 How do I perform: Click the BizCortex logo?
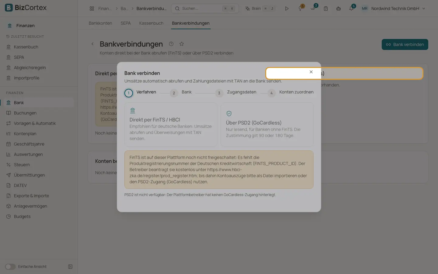(x=26, y=8)
